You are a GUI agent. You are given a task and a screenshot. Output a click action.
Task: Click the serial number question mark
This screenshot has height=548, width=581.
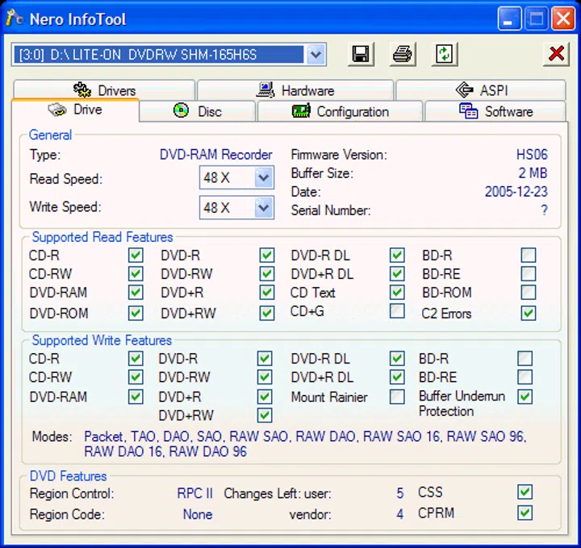click(544, 210)
